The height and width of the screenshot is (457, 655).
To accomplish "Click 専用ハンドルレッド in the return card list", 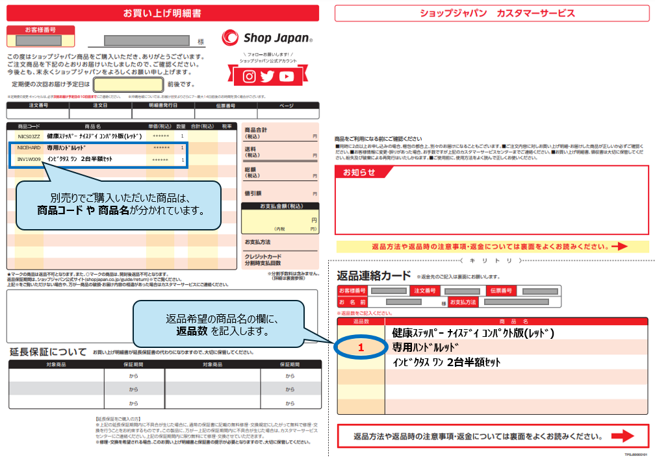I will 425,347.
